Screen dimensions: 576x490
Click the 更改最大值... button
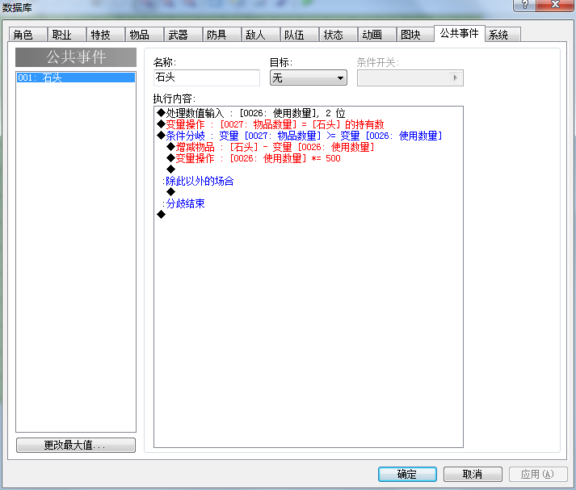pos(76,445)
